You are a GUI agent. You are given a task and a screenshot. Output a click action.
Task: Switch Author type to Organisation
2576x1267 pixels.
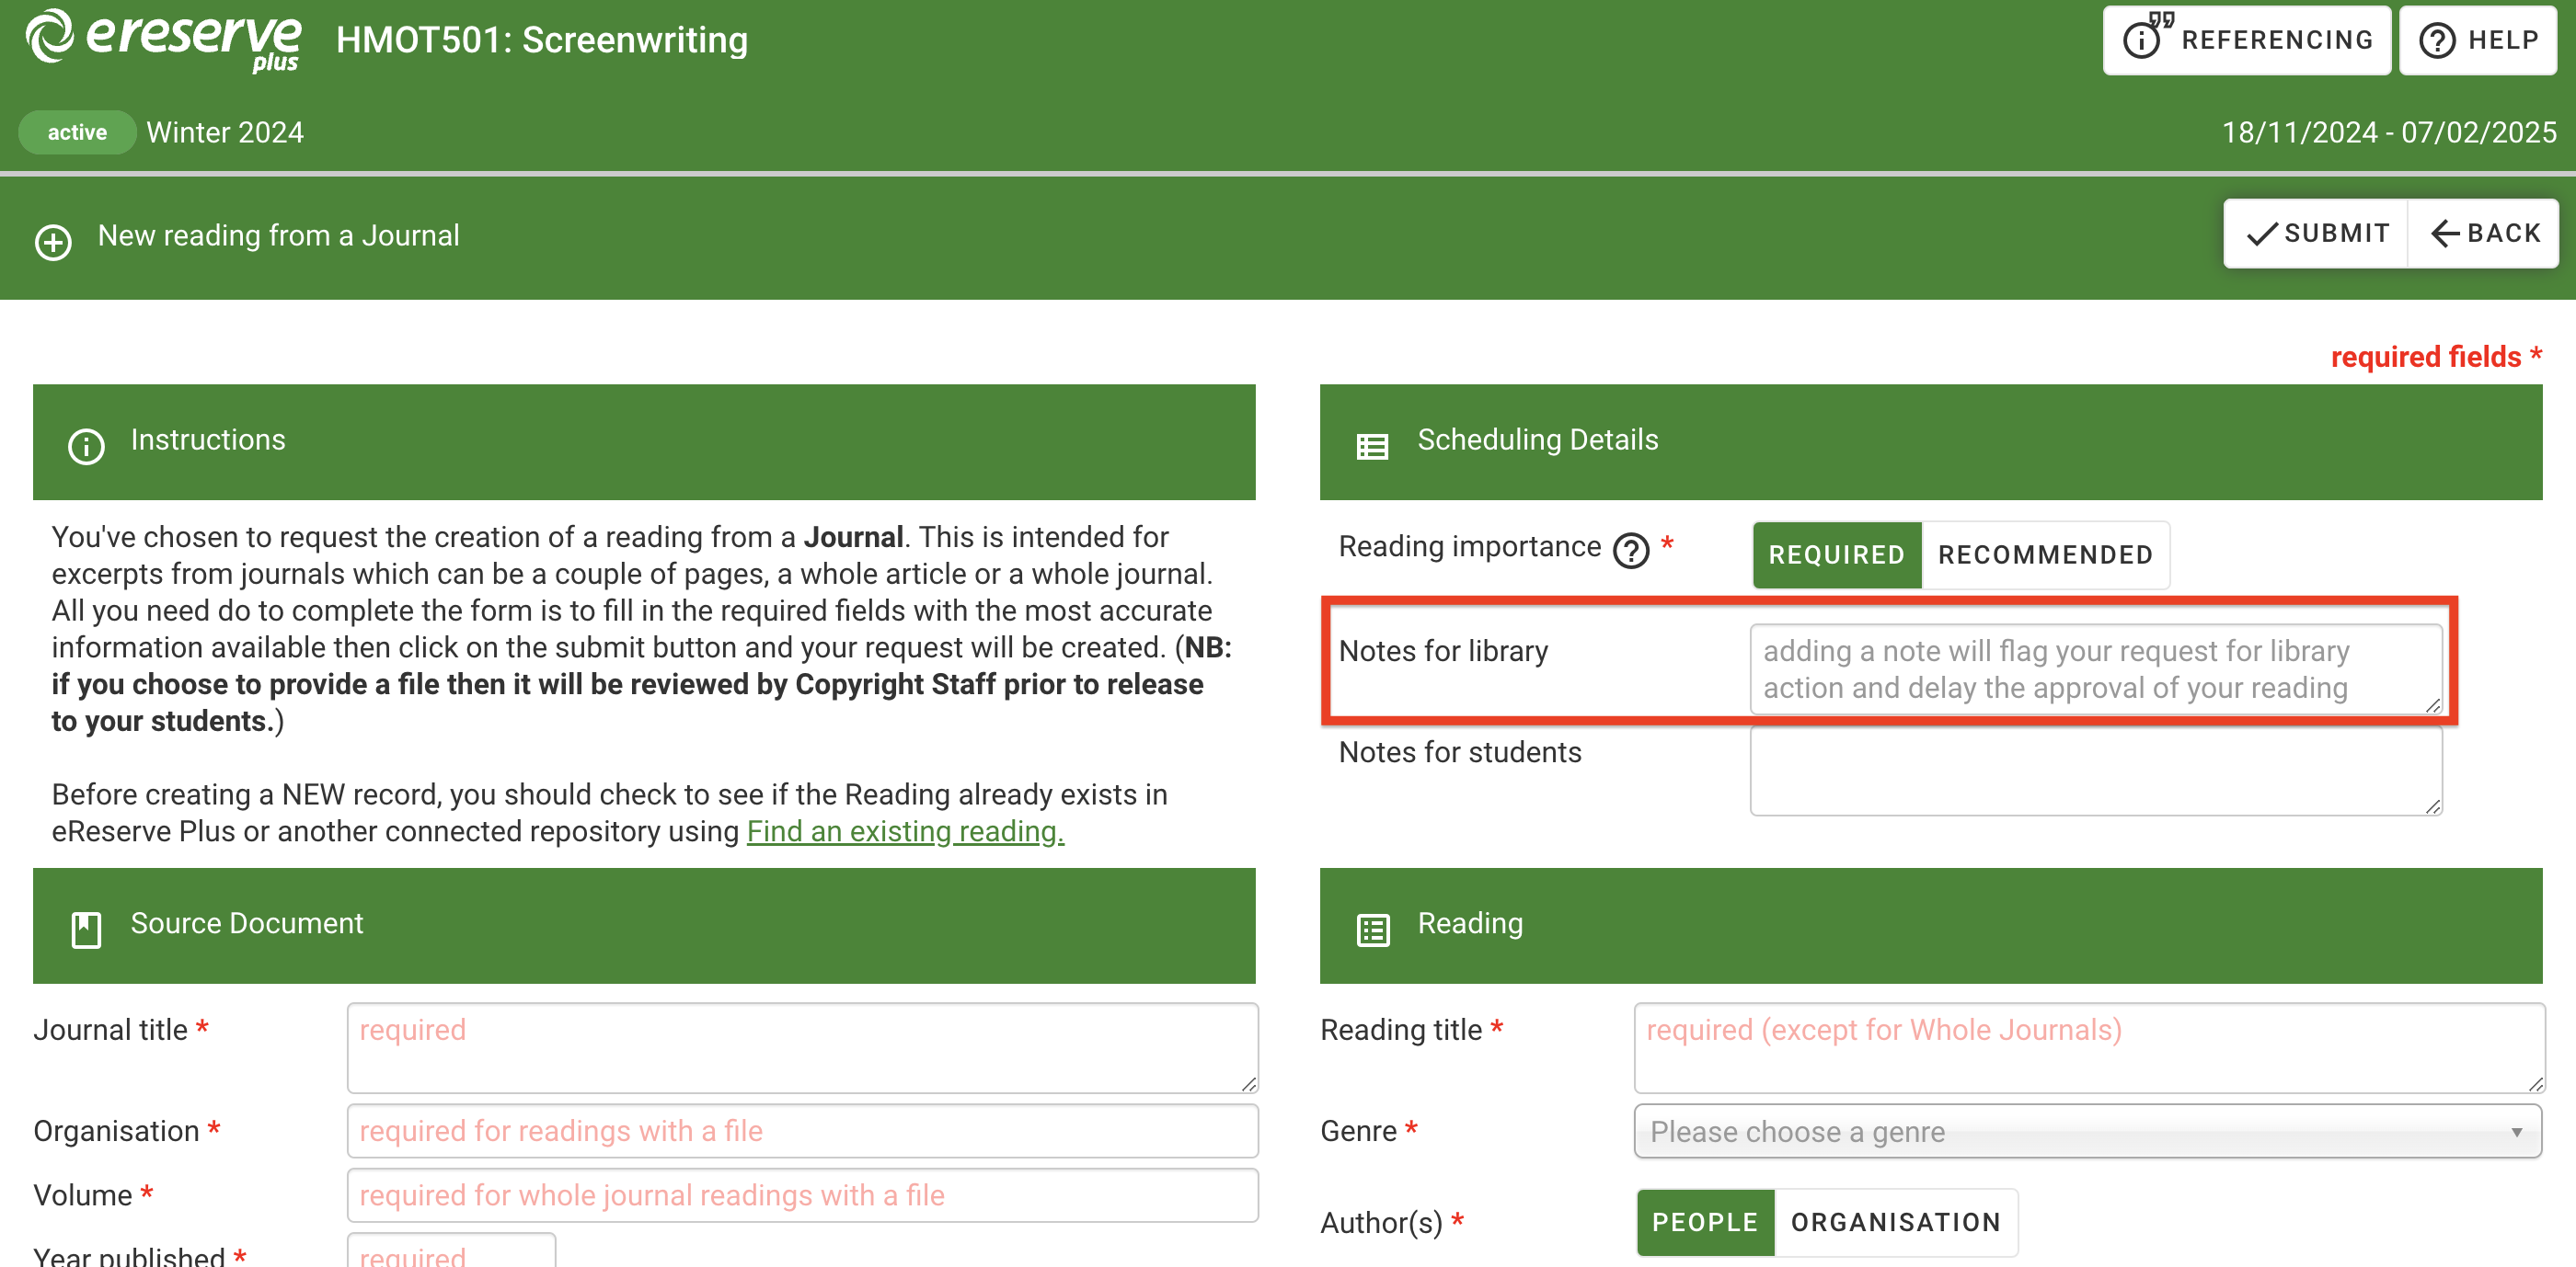[x=1895, y=1221]
